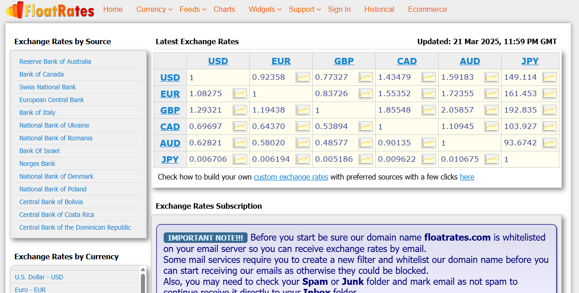Image resolution: width=579 pixels, height=293 pixels.
Task: Click the USD column header link
Action: coord(218,61)
